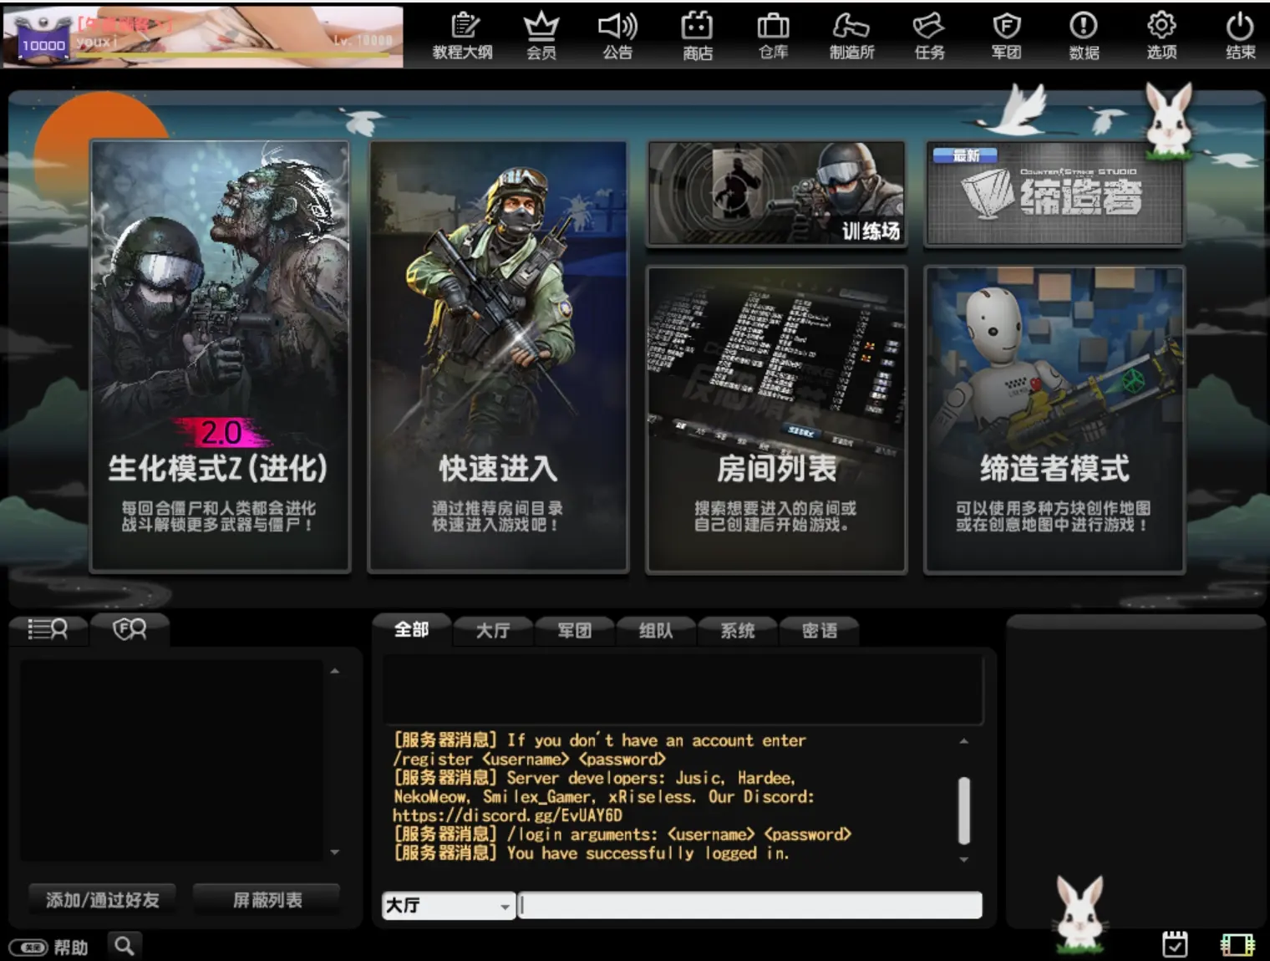Open the 制造所 crafting icon
The image size is (1270, 961).
point(851,36)
